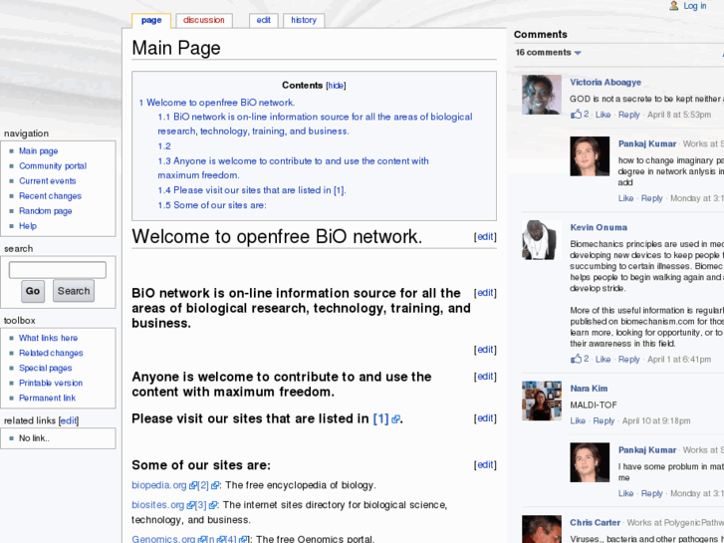Open Permanent link in toolbox

point(47,398)
